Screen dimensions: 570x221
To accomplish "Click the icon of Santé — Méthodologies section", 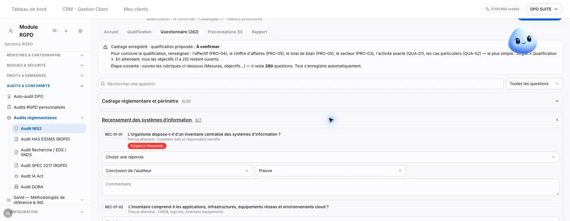I will (x=9, y=200).
